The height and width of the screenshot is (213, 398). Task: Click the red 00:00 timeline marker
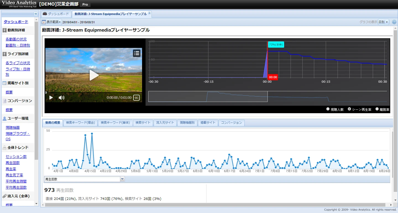273,77
